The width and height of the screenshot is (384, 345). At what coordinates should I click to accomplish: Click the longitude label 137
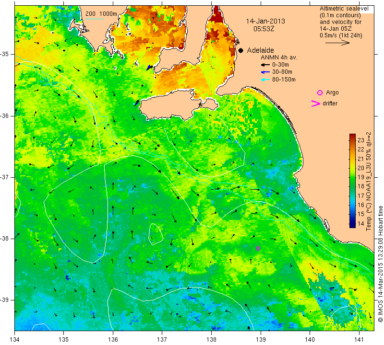click(162, 339)
